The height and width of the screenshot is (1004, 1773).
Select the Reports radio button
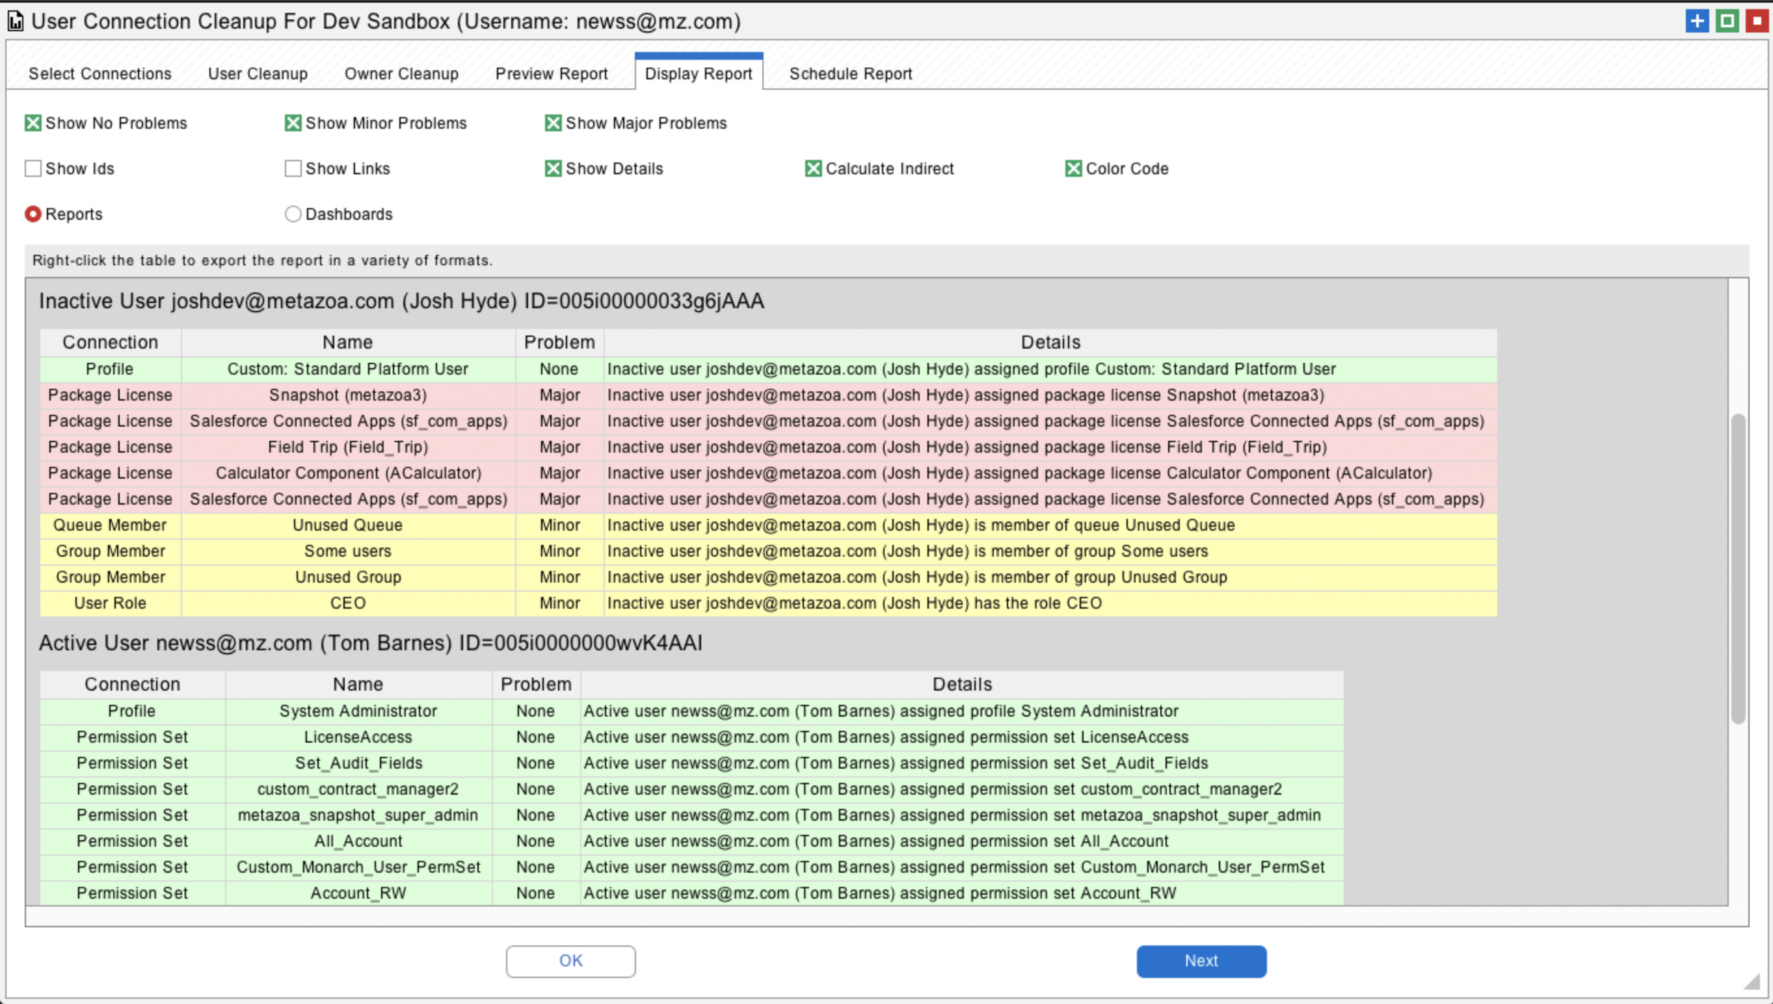33,214
